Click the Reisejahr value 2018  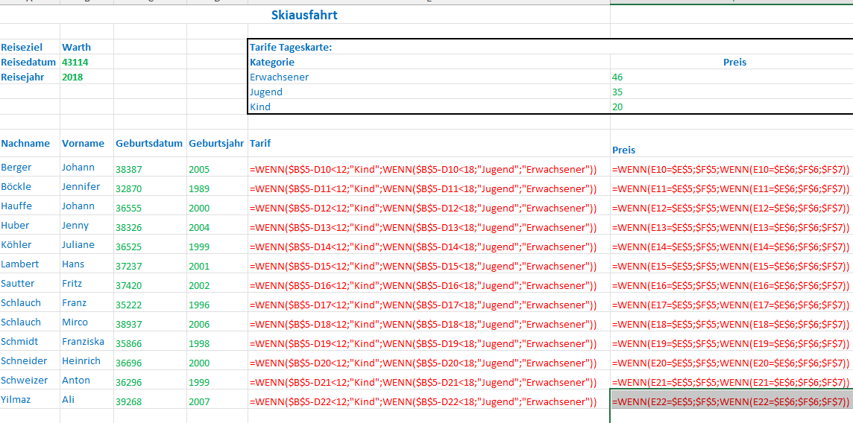tap(73, 77)
